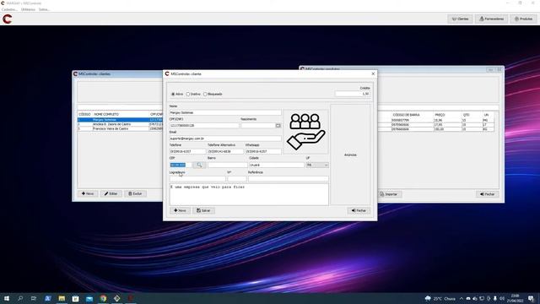The width and height of the screenshot is (540, 304).
Task: Click the Bairro input field
Action: click(227, 166)
